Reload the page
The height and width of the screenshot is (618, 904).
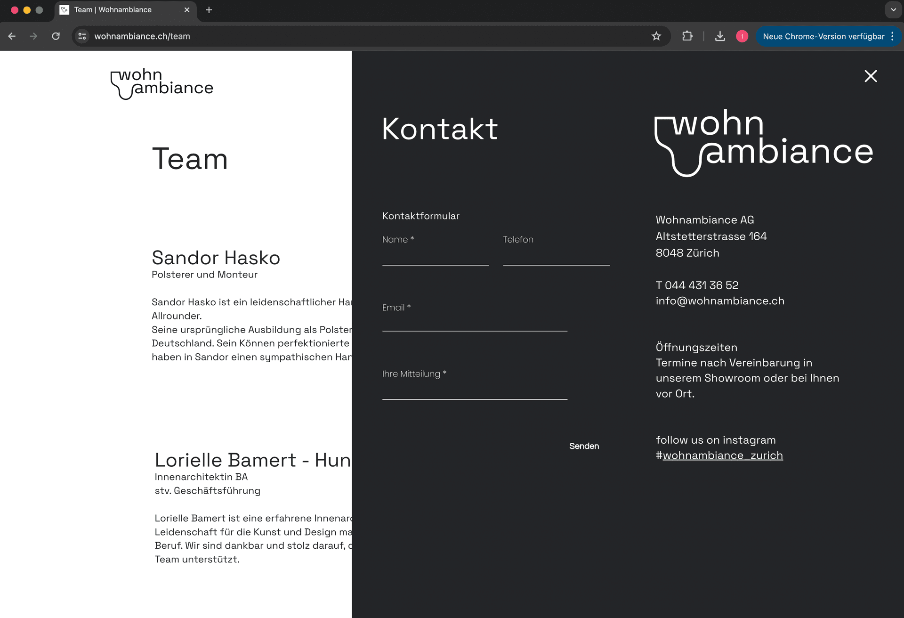(x=56, y=36)
